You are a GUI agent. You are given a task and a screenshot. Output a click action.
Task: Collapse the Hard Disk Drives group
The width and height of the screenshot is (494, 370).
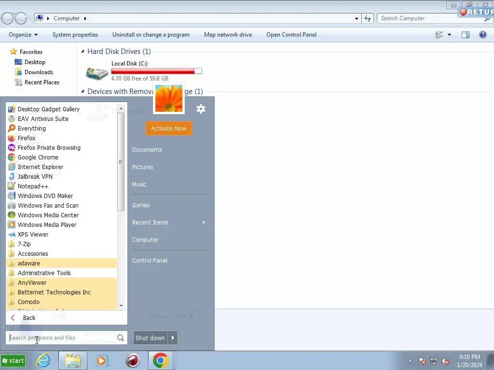(82, 51)
